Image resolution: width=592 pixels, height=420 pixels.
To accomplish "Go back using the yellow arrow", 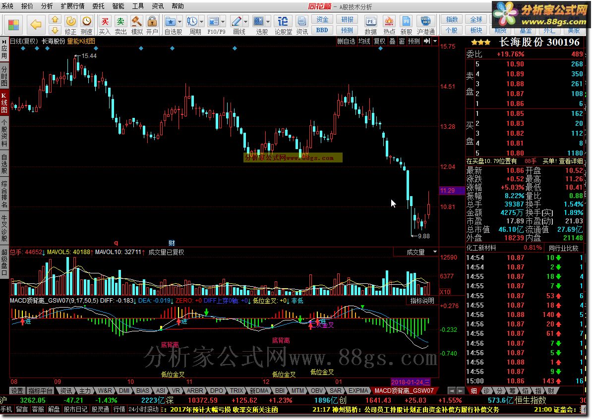I will pyautogui.click(x=36, y=25).
